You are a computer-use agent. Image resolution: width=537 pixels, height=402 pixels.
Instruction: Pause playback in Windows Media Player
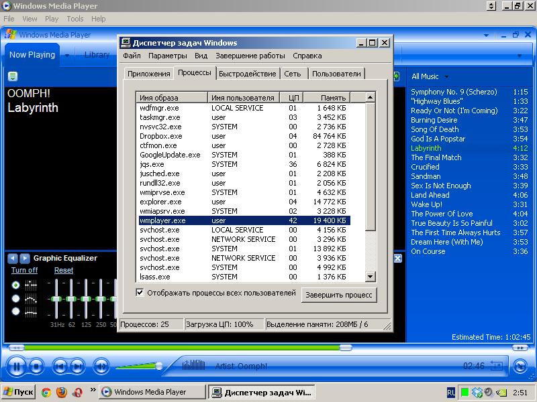17,366
